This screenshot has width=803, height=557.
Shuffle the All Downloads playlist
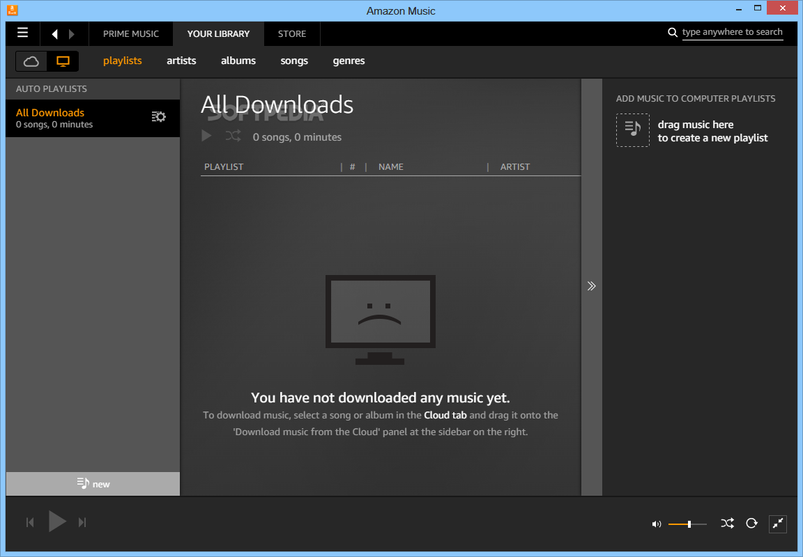(233, 136)
